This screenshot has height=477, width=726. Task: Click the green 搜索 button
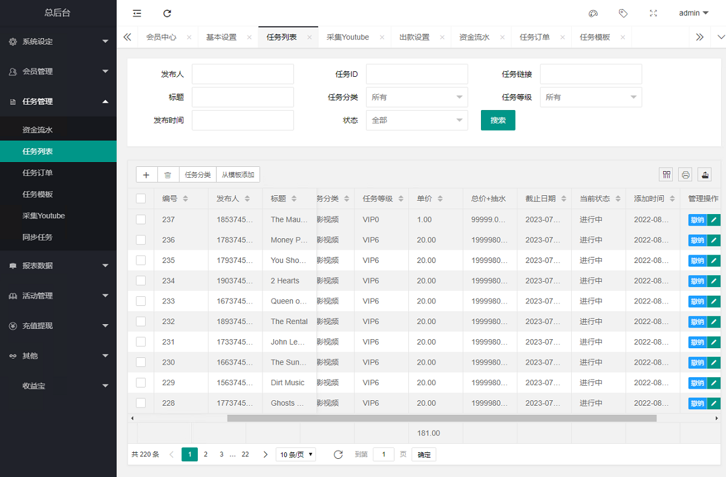[498, 120]
